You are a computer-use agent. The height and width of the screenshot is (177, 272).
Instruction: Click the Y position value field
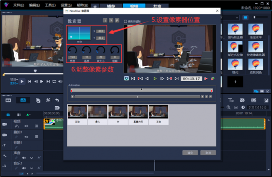click(x=101, y=38)
